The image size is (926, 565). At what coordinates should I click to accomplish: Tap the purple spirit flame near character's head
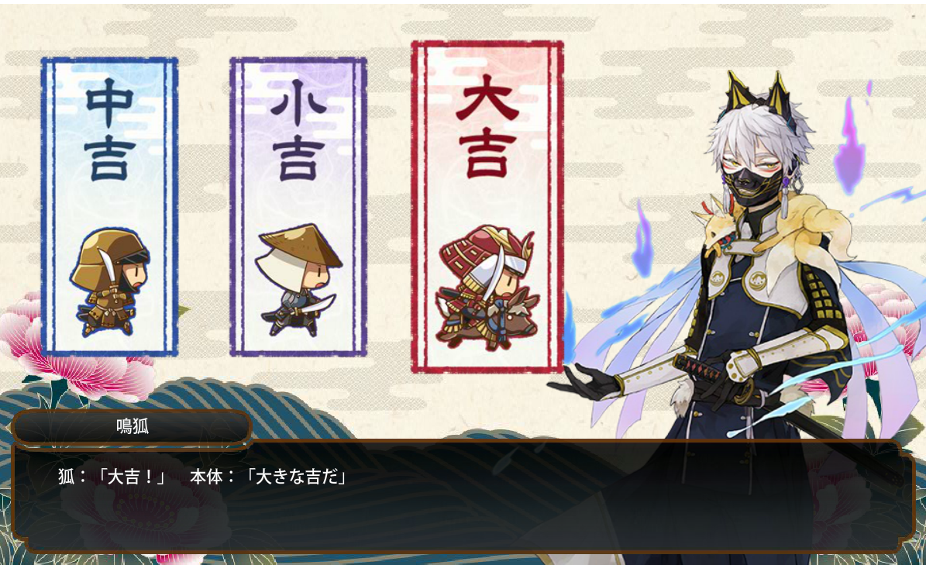coord(849,146)
